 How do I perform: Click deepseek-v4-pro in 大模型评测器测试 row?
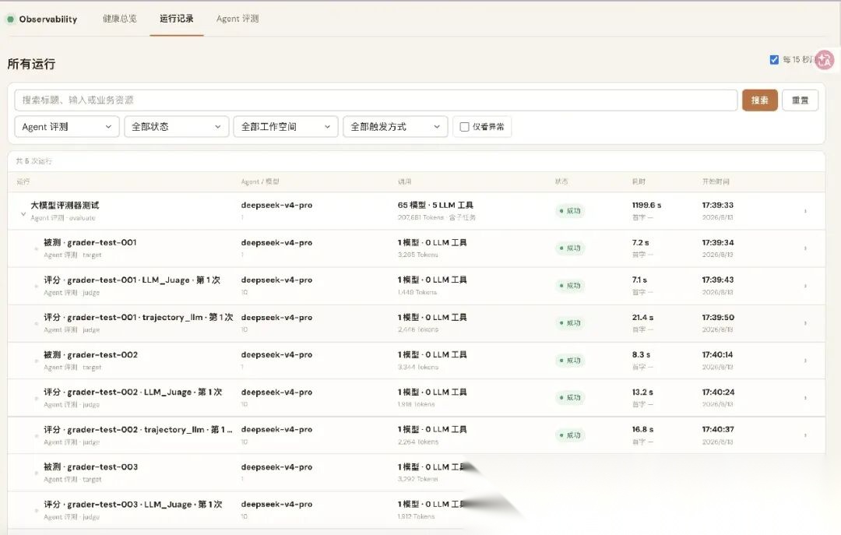[276, 206]
